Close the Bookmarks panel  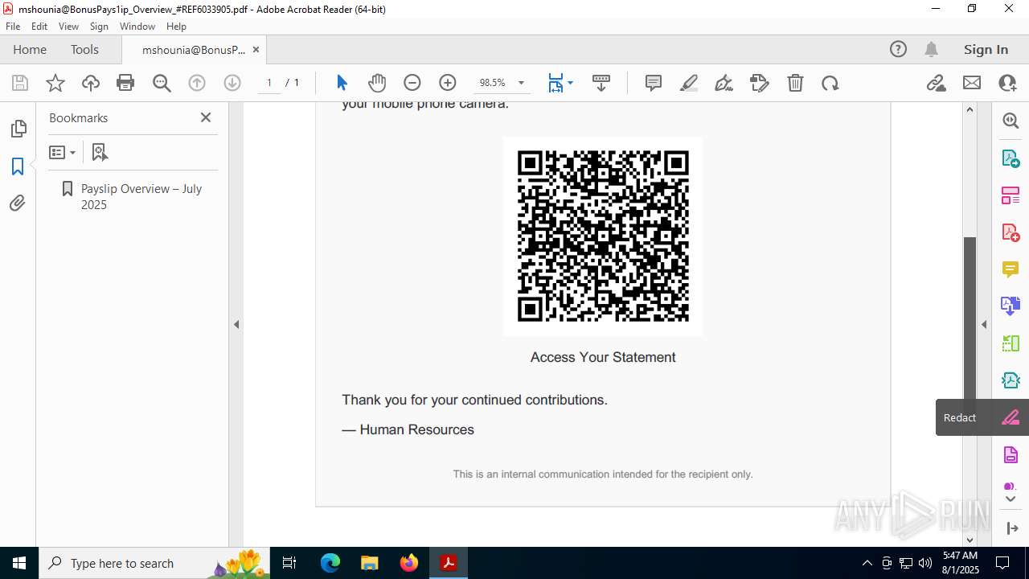coord(206,117)
